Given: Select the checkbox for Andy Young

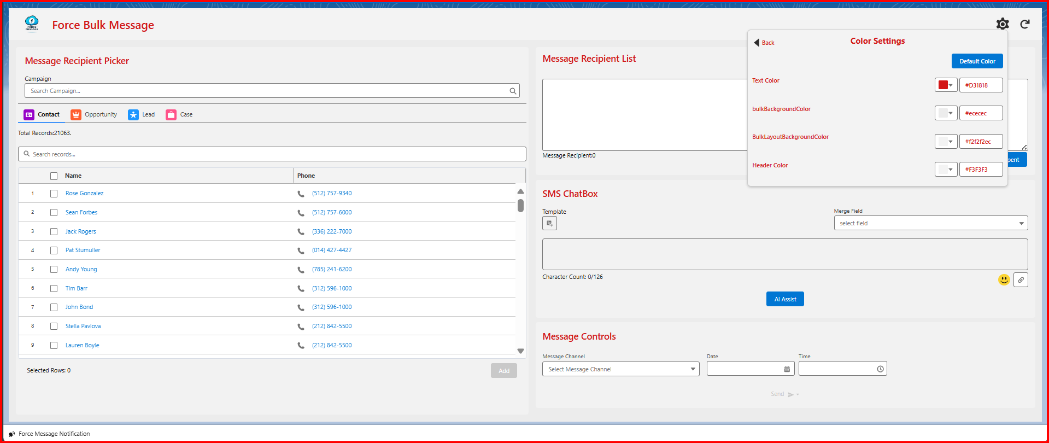Looking at the screenshot, I should 54,270.
